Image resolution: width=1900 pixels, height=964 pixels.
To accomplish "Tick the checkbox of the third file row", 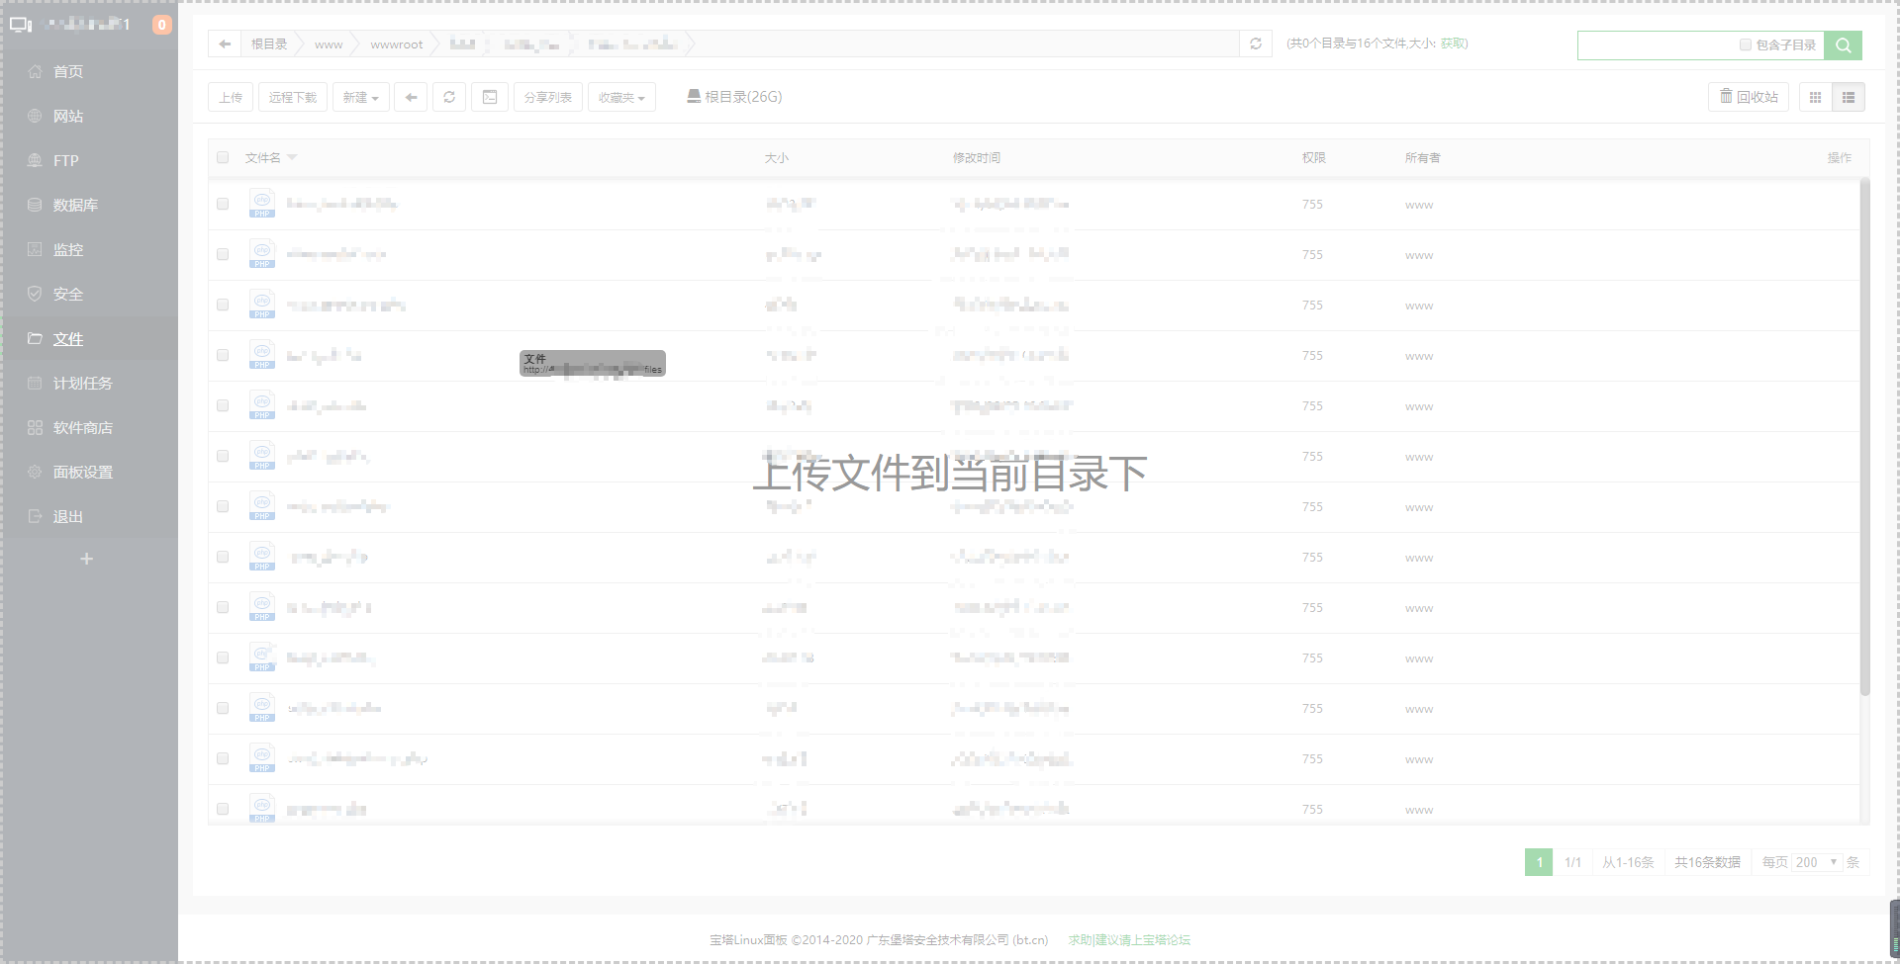I will coord(223,305).
